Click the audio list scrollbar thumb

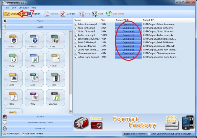coord(71,63)
